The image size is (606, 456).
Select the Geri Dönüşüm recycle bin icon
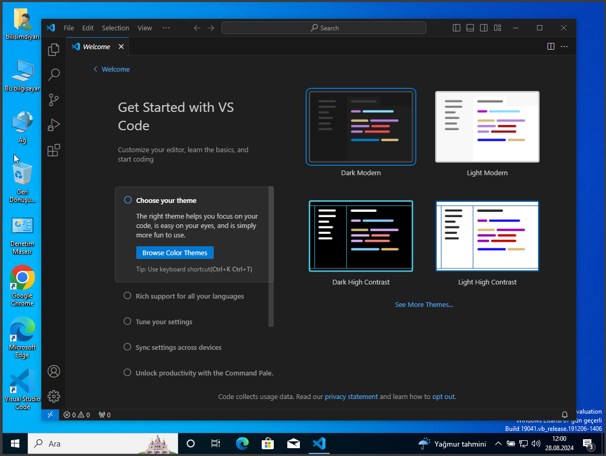click(x=22, y=183)
